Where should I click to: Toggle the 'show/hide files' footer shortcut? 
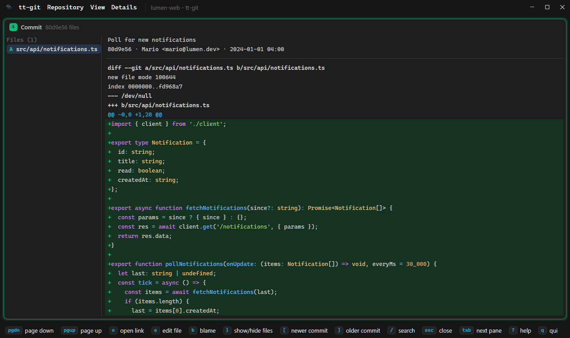(x=248, y=330)
